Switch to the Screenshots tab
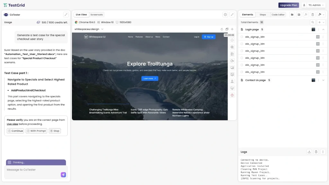Screen dimensions: 329x185 96,14
